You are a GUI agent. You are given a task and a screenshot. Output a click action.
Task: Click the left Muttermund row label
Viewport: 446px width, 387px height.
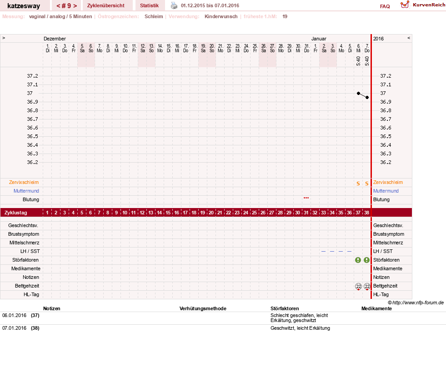click(26, 191)
